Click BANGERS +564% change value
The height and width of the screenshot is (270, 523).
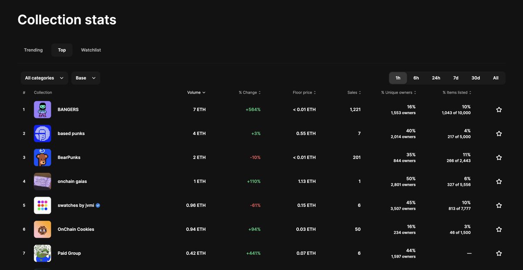[x=253, y=110]
